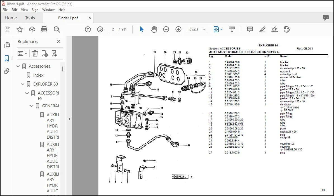The width and height of the screenshot is (334, 196).
Task: Open the Window menu
Action: pyautogui.click(x=48, y=10)
